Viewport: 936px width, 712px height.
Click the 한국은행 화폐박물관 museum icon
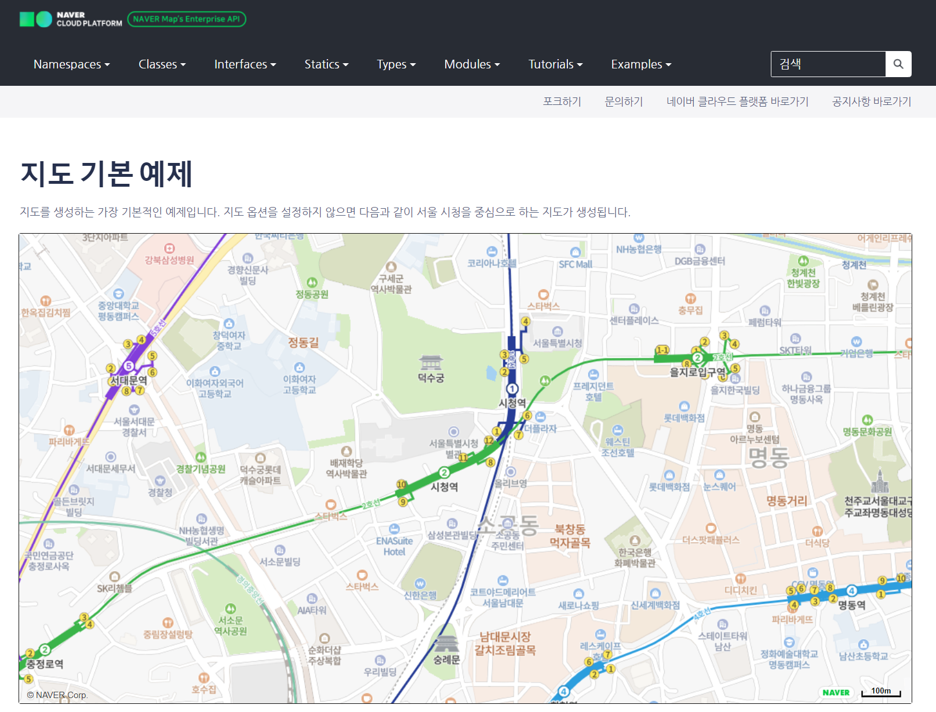tap(635, 540)
